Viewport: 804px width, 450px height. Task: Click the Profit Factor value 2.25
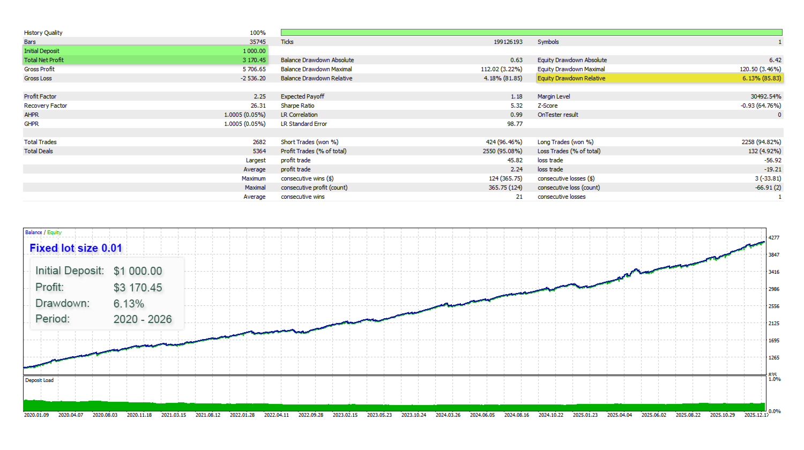(x=259, y=96)
